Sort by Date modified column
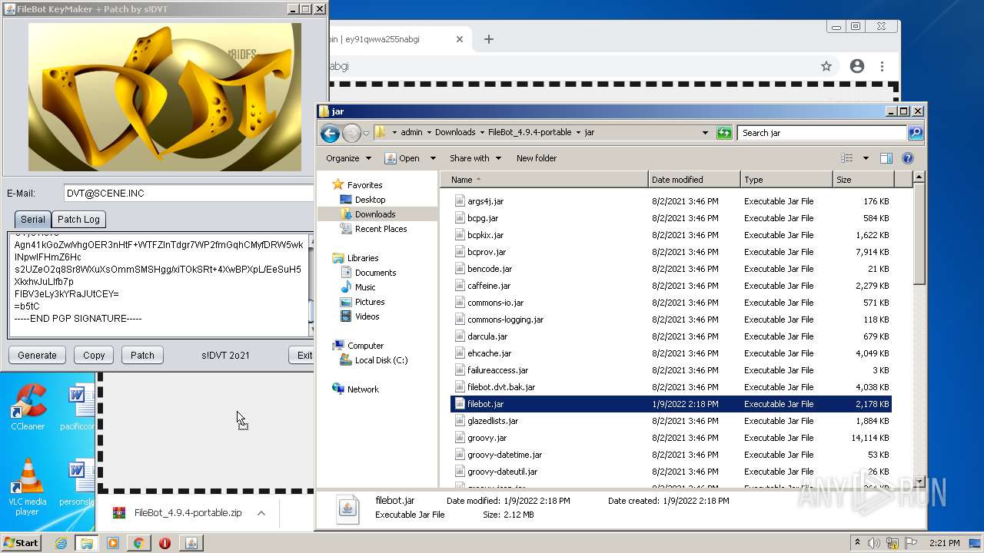 pyautogui.click(x=694, y=180)
